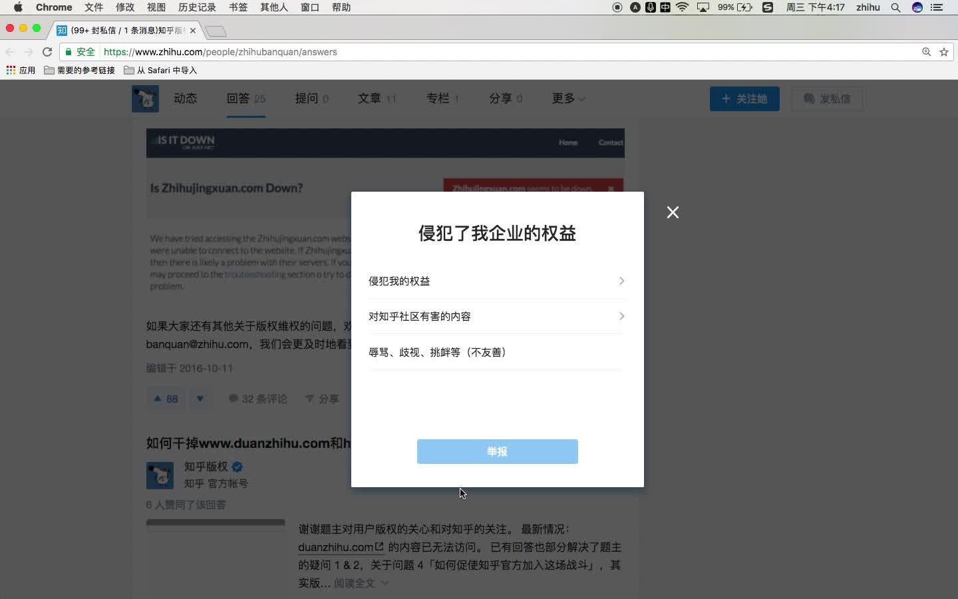Expand the 对知乎社区有害的内容 option chevron
Image resolution: width=958 pixels, height=599 pixels.
coord(621,316)
